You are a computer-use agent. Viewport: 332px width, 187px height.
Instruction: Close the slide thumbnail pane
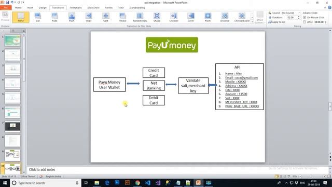[23, 31]
